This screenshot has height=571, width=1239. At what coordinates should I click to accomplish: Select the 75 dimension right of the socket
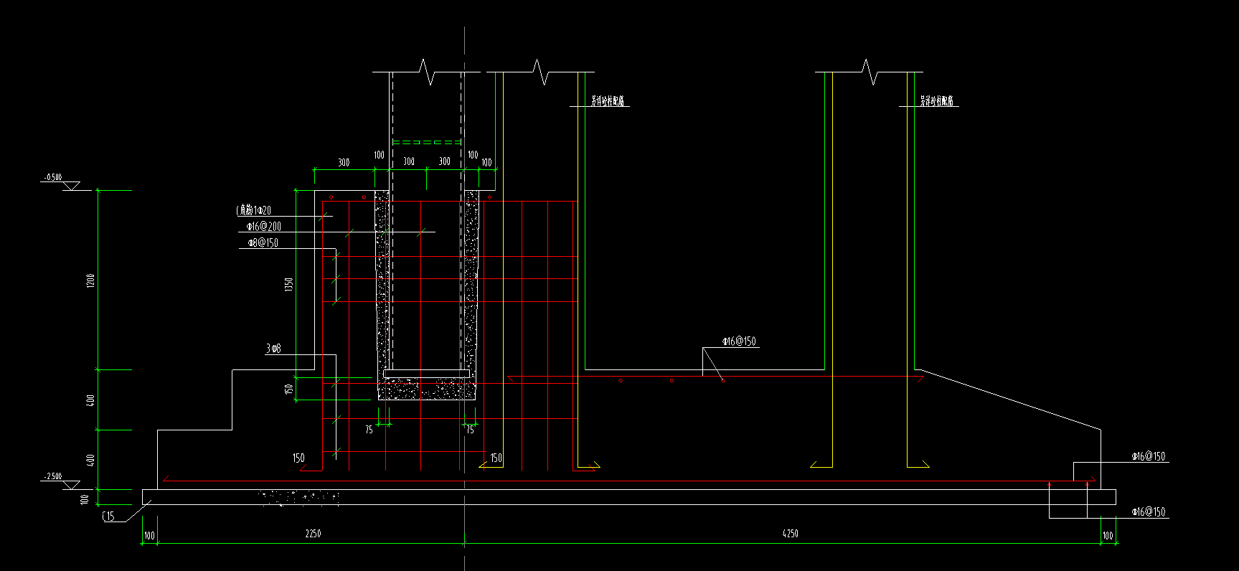click(470, 430)
